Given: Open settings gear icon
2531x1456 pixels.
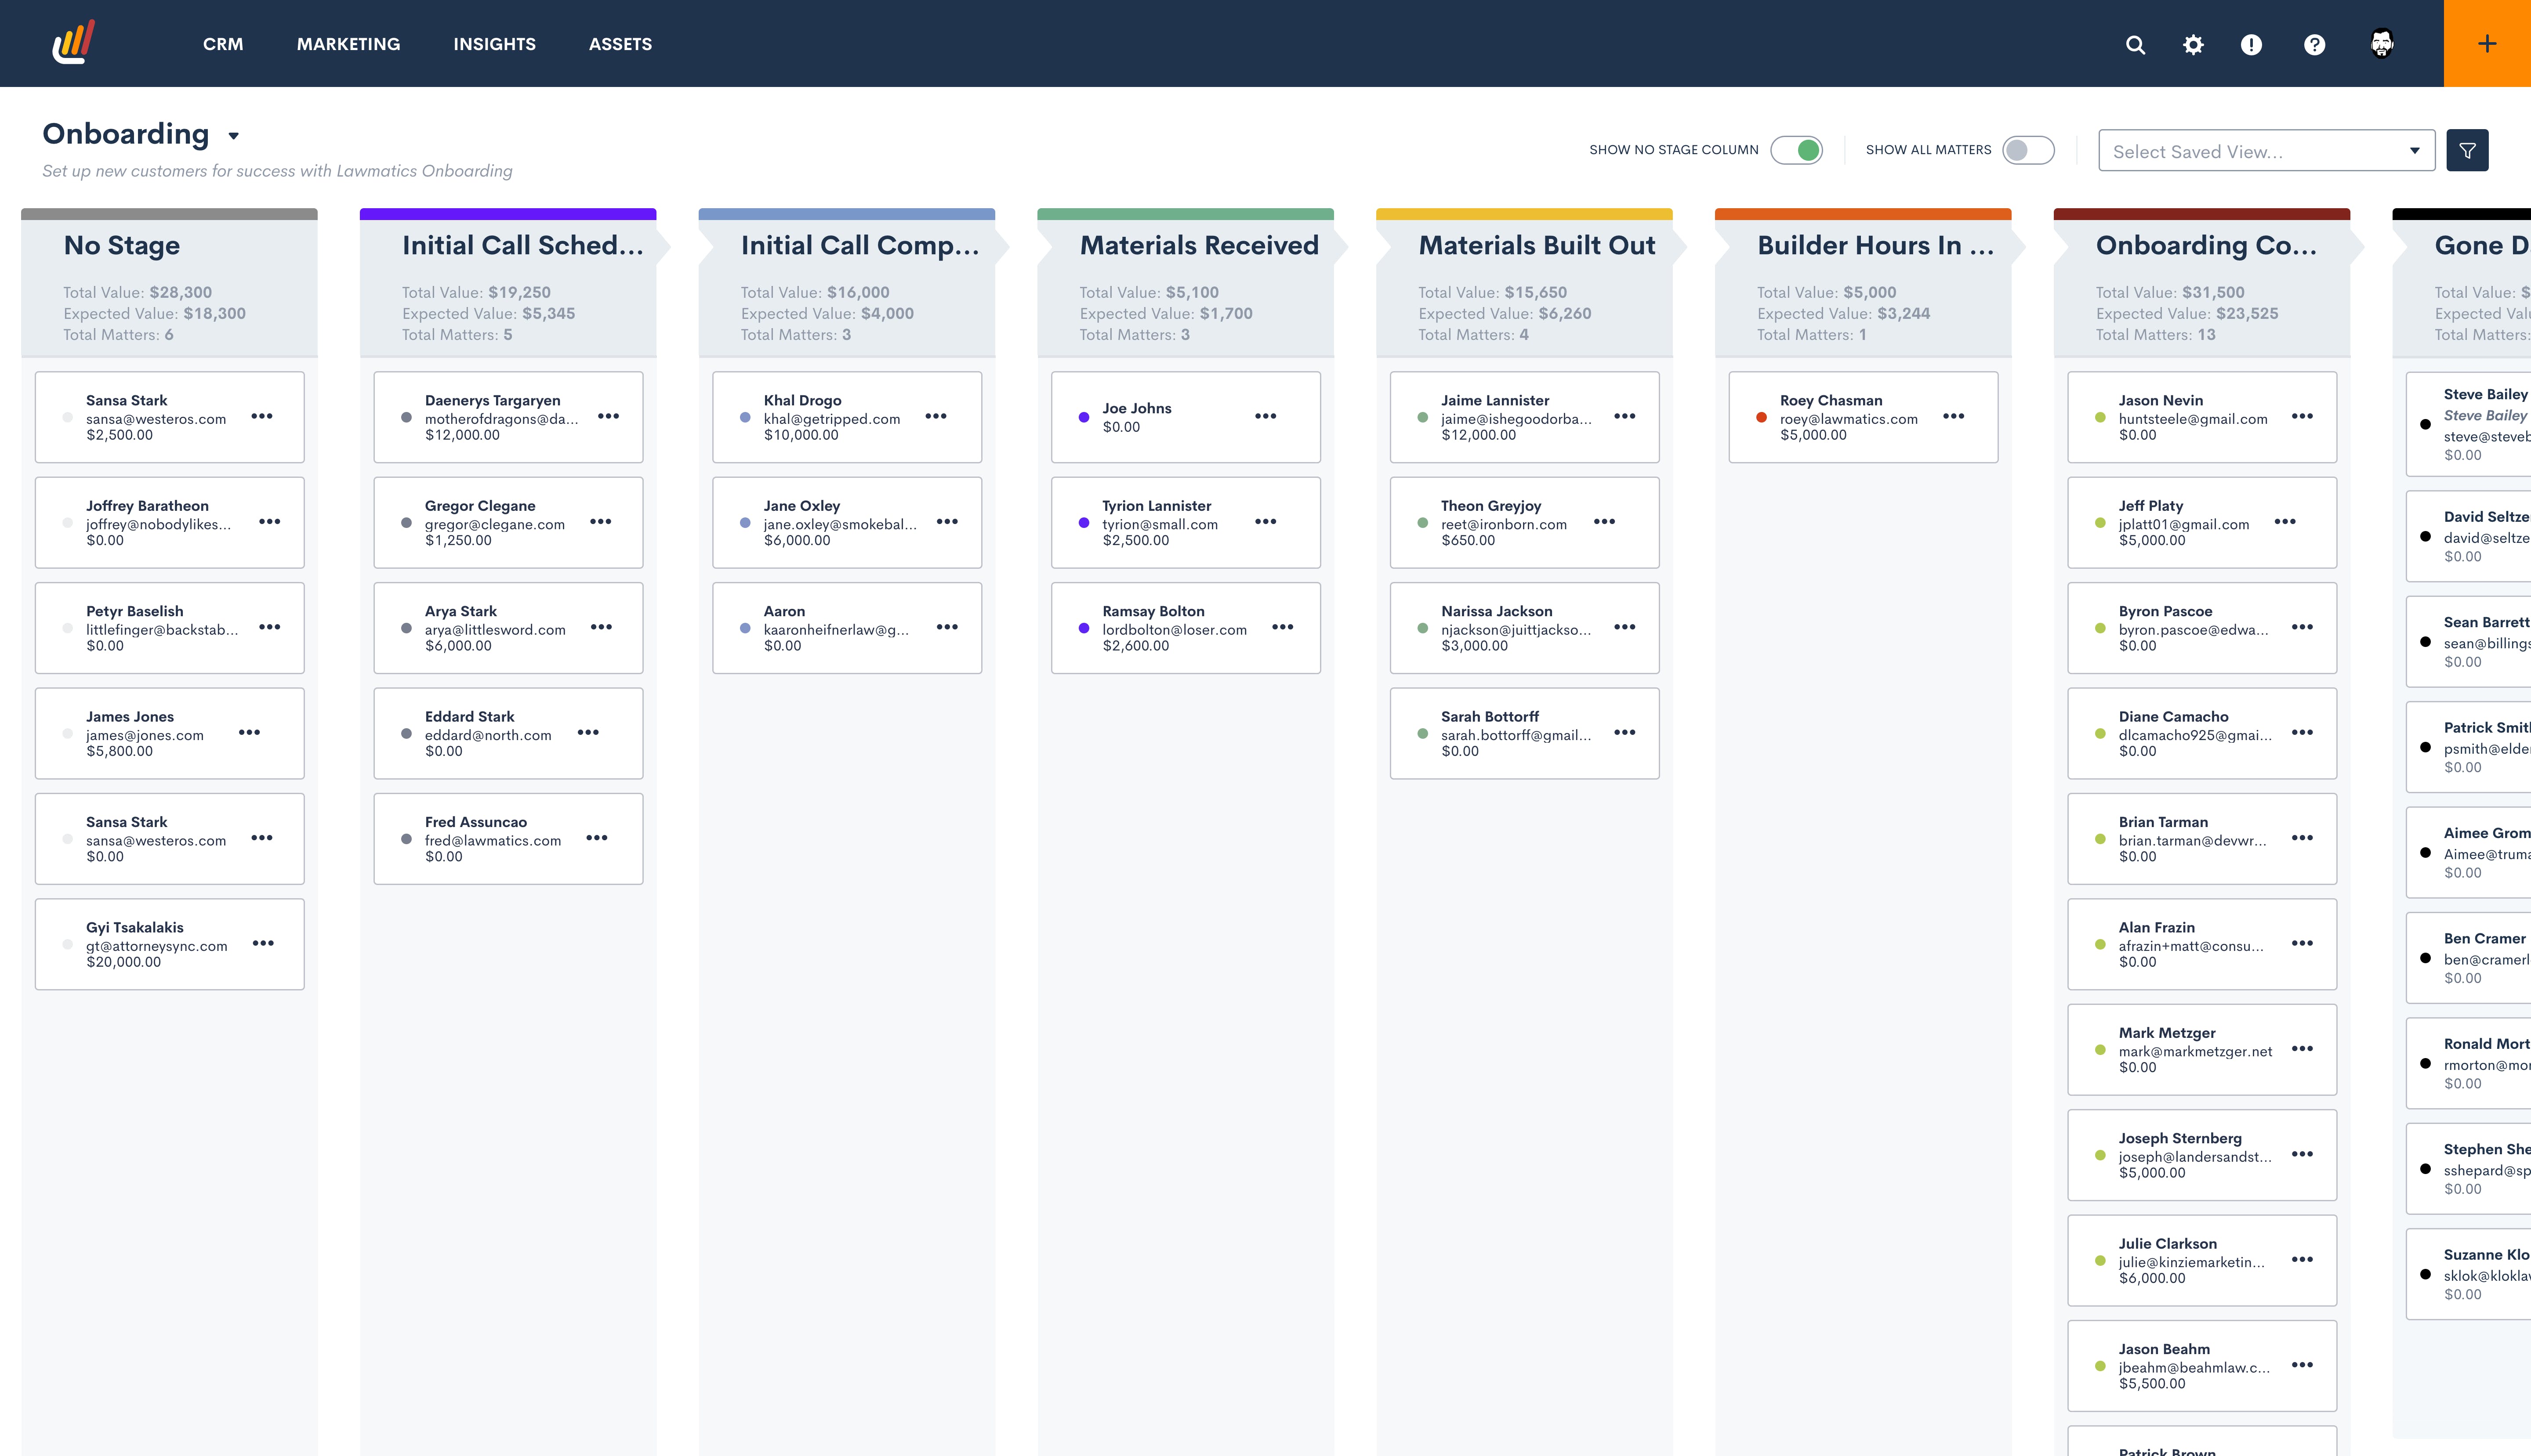Looking at the screenshot, I should point(2193,44).
